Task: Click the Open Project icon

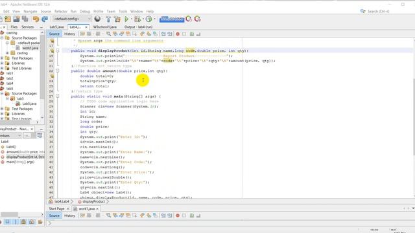Action: 16,19
